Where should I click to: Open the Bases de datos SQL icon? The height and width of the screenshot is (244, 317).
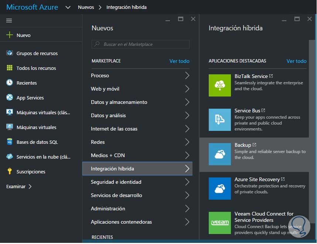tap(10, 142)
